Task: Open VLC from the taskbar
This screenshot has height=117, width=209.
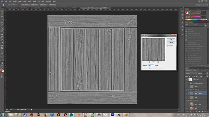Action: click(x=79, y=115)
